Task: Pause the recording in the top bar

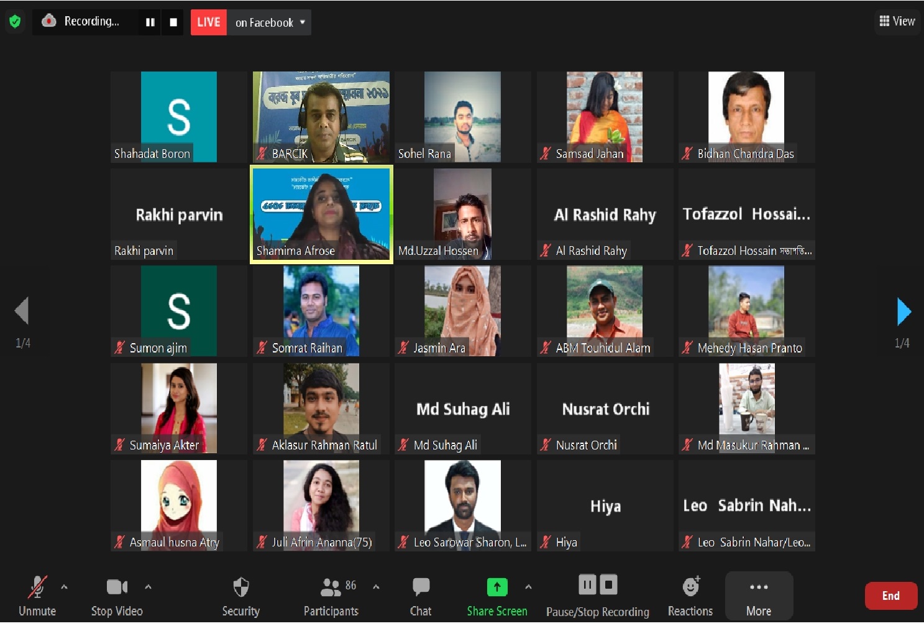Action: click(x=150, y=22)
